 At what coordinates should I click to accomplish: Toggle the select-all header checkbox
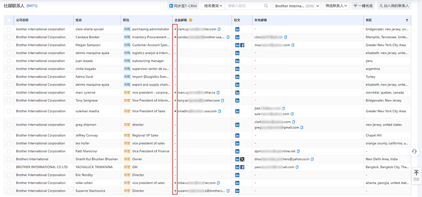click(x=9, y=20)
